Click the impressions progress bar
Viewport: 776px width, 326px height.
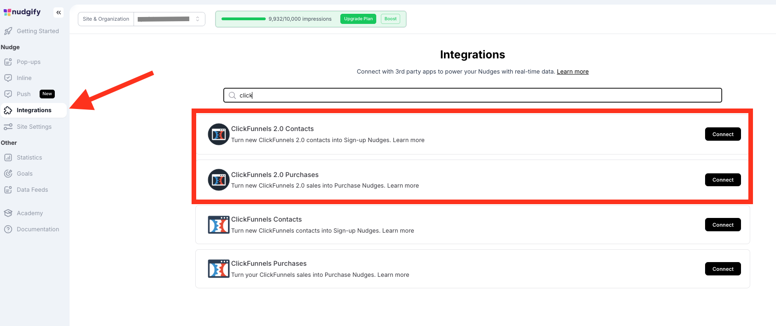coord(244,19)
